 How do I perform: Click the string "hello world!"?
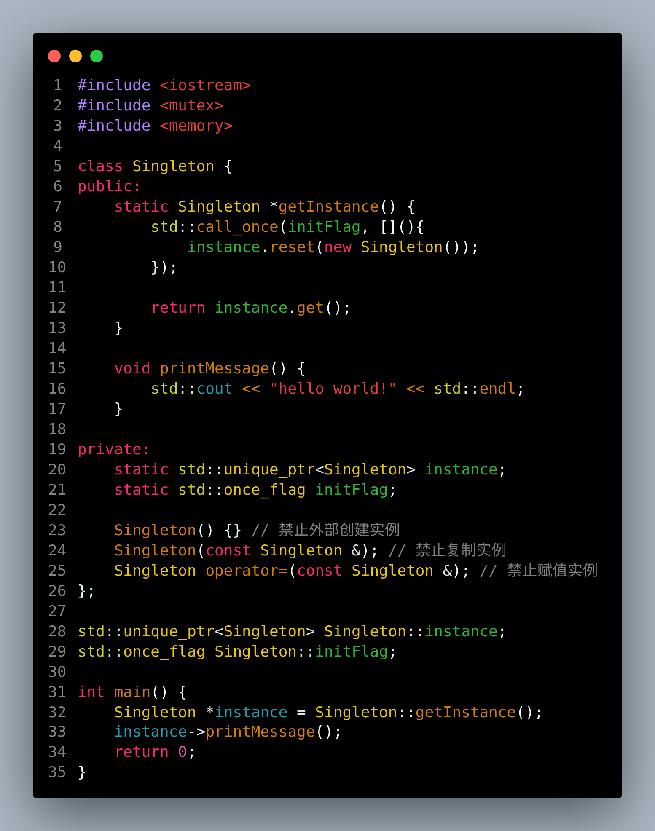(x=333, y=389)
